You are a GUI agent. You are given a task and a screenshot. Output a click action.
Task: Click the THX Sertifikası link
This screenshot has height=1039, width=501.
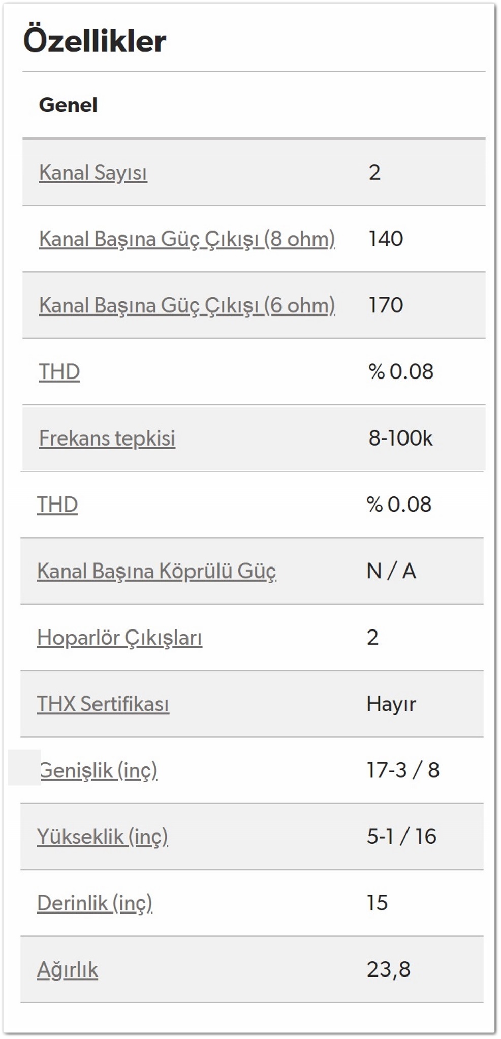(x=103, y=704)
